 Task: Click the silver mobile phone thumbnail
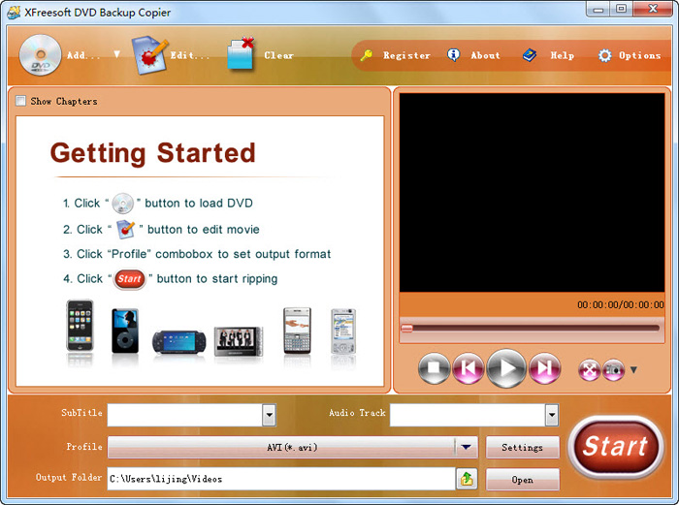pos(343,331)
